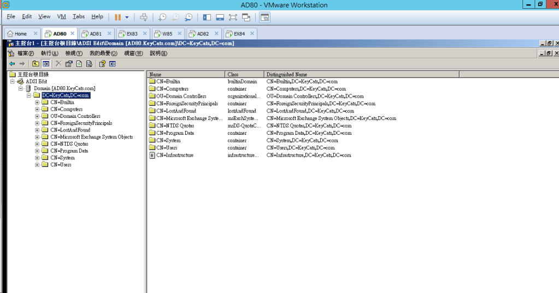The image size is (559, 293).
Task: Expand the CN=Builtin tree node
Action: pyautogui.click(x=37, y=102)
